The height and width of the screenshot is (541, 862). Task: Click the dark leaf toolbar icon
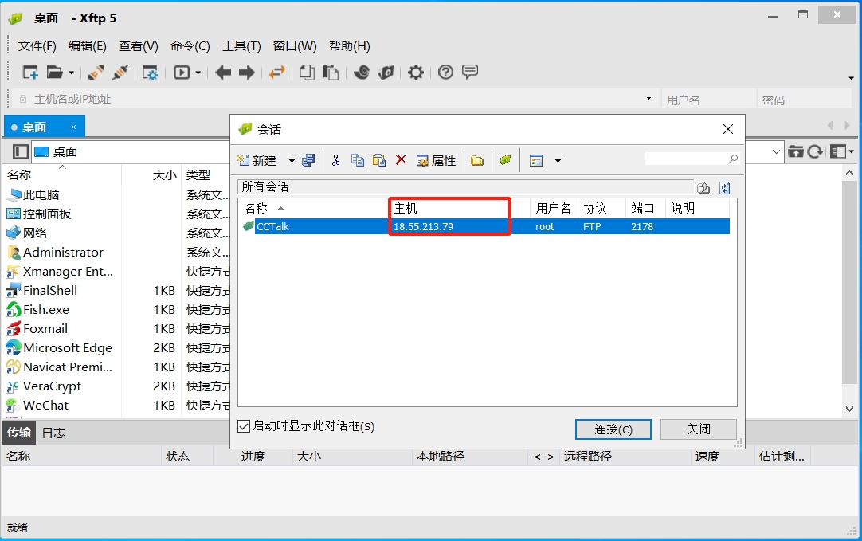[386, 72]
